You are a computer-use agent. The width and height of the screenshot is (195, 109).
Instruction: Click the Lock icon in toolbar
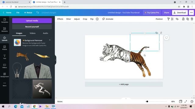(x=183, y=19)
